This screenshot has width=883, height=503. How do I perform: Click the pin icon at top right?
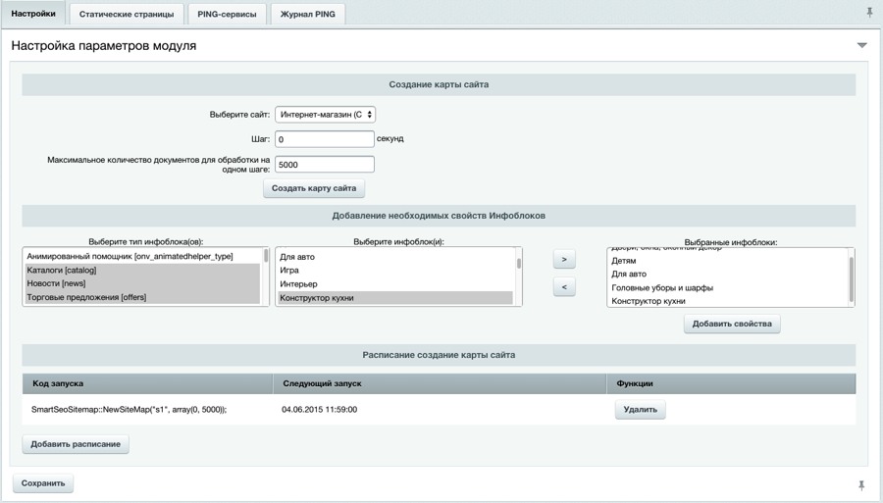point(868,13)
